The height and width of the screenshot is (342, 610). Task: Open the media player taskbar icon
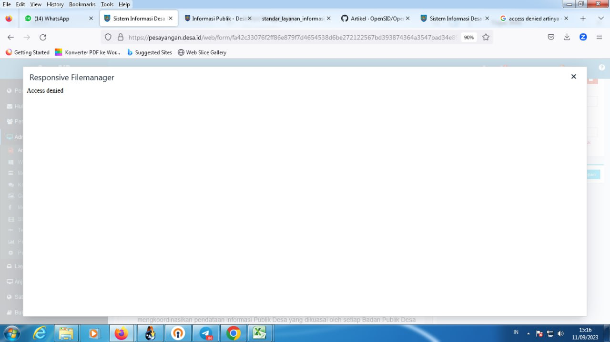coord(93,333)
